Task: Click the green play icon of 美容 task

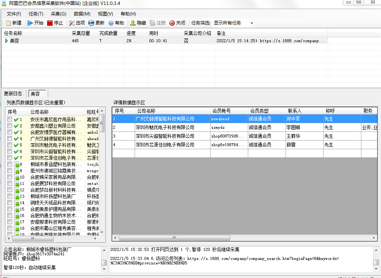Action: [6, 41]
